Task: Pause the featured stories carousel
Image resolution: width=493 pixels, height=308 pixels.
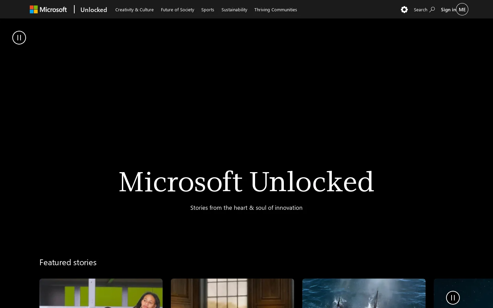Action: coord(453,298)
